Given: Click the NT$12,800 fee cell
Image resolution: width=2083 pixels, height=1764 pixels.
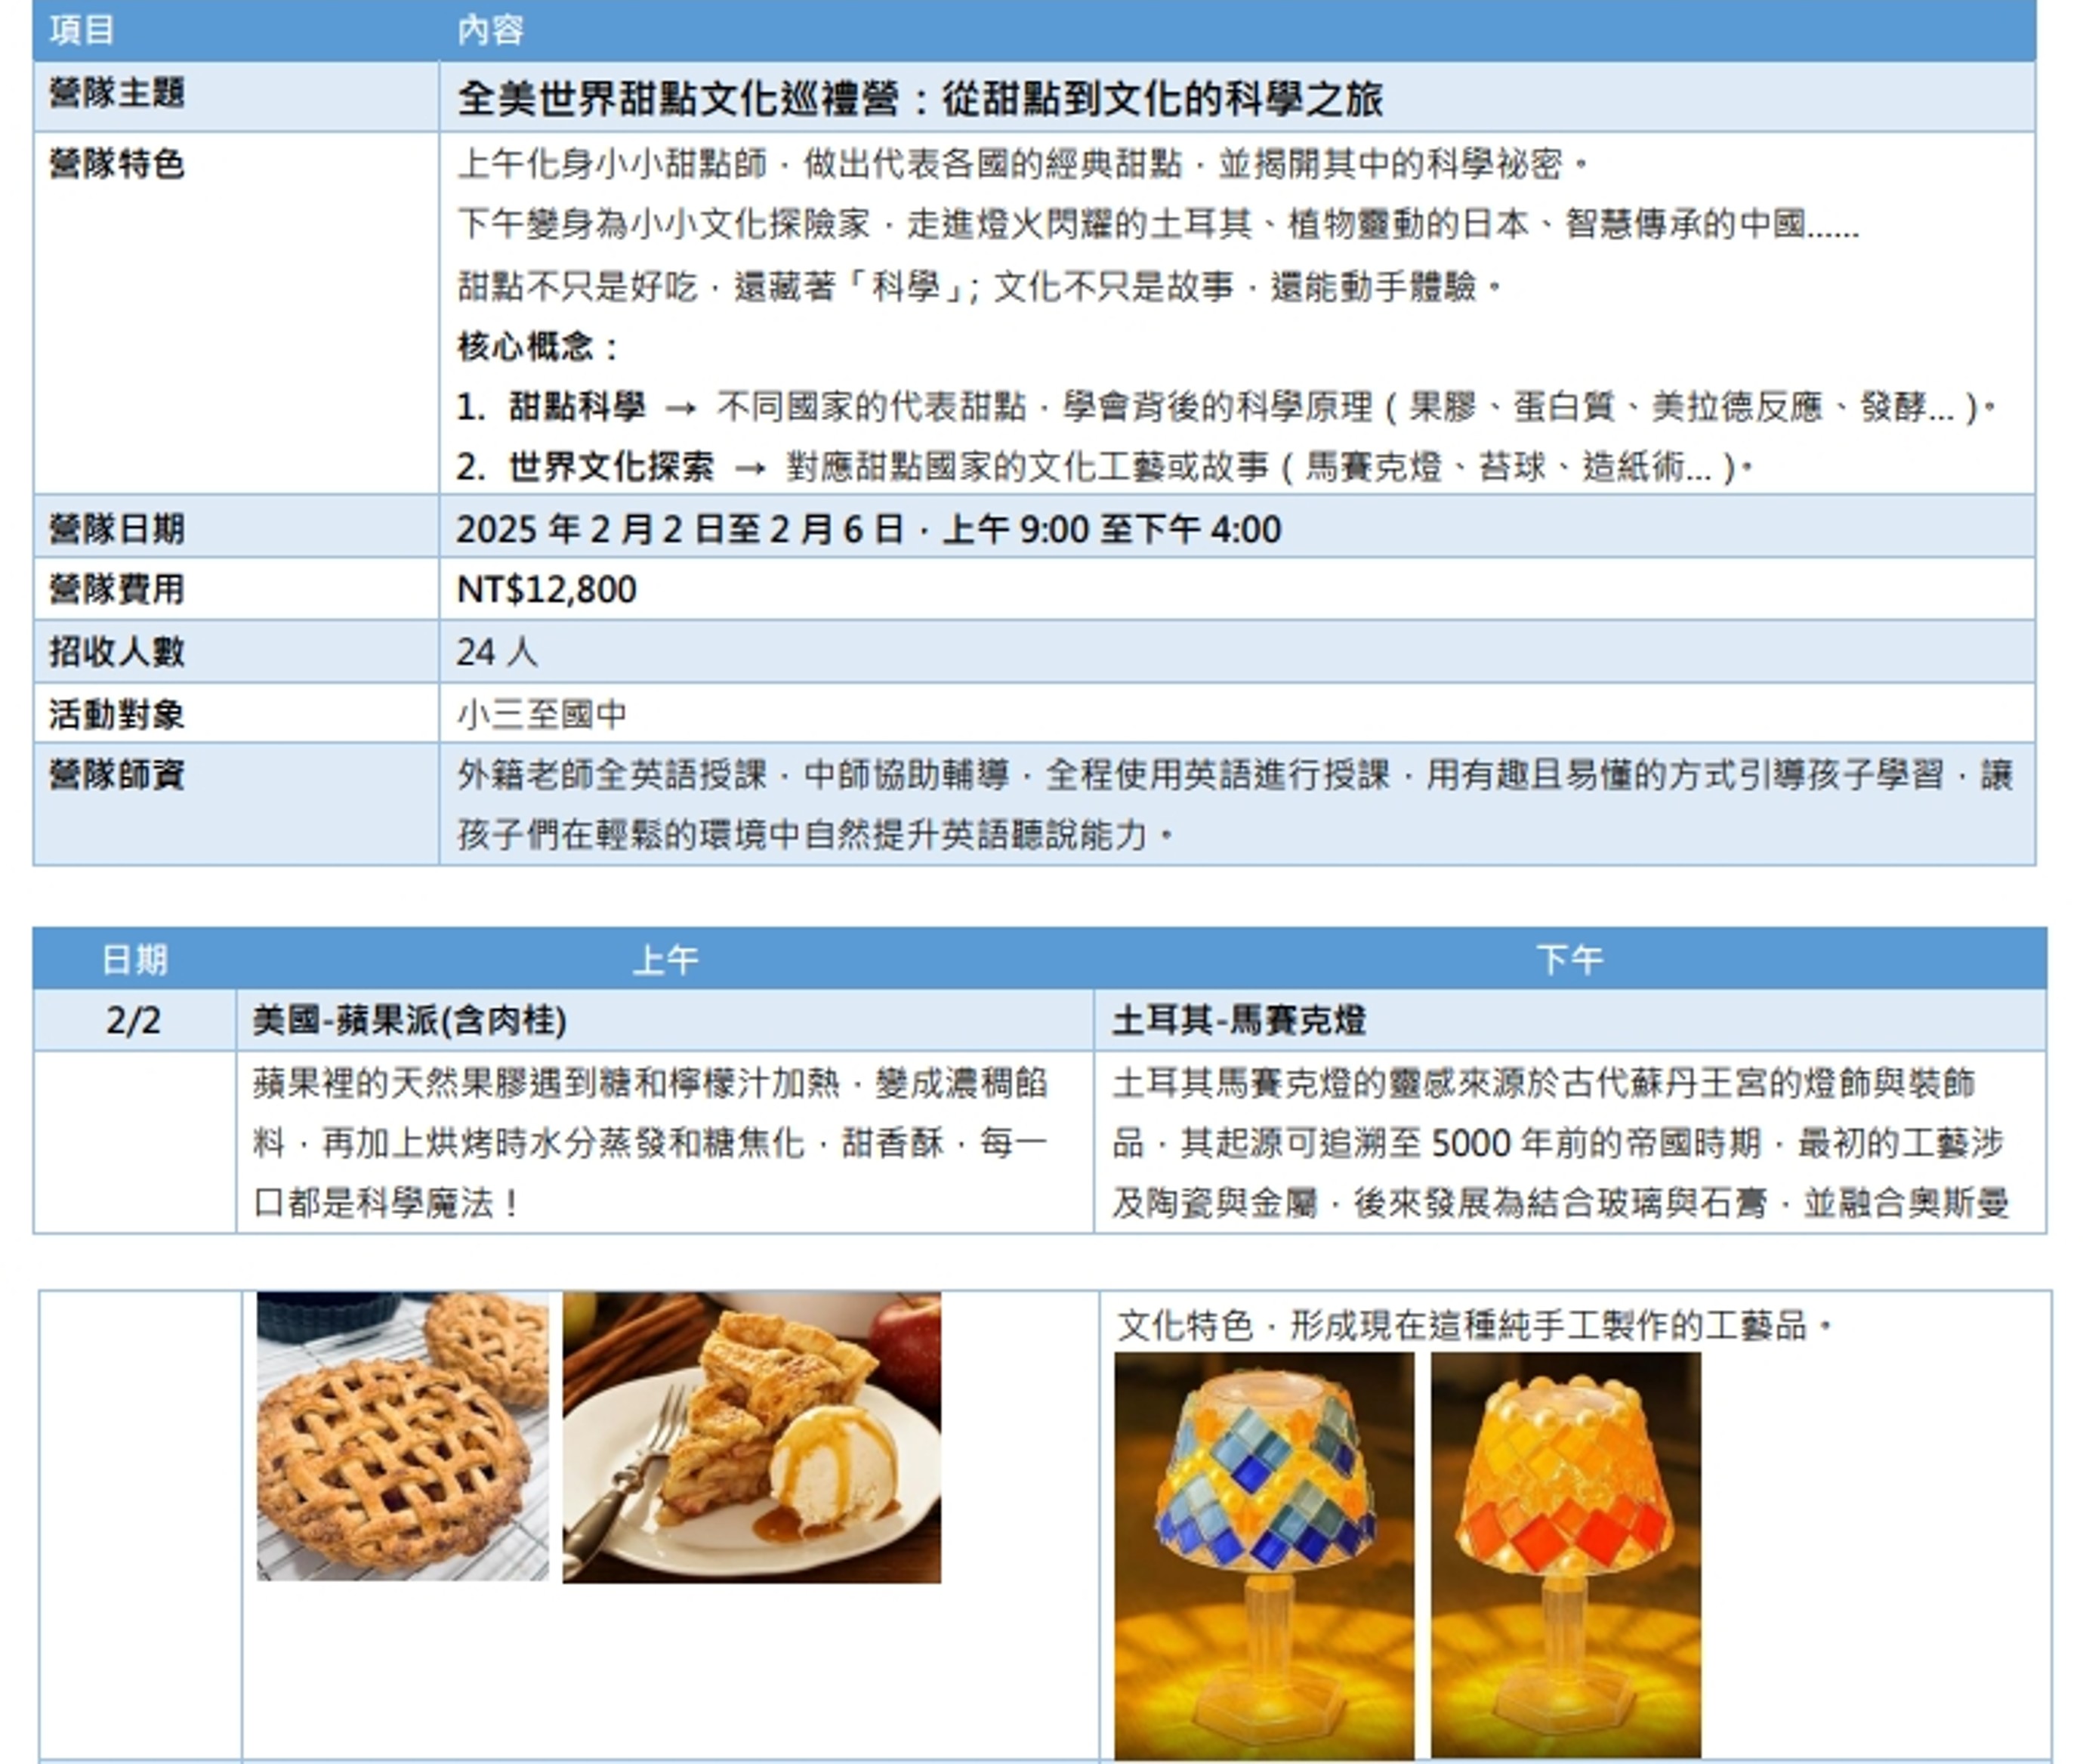Looking at the screenshot, I should 546,590.
